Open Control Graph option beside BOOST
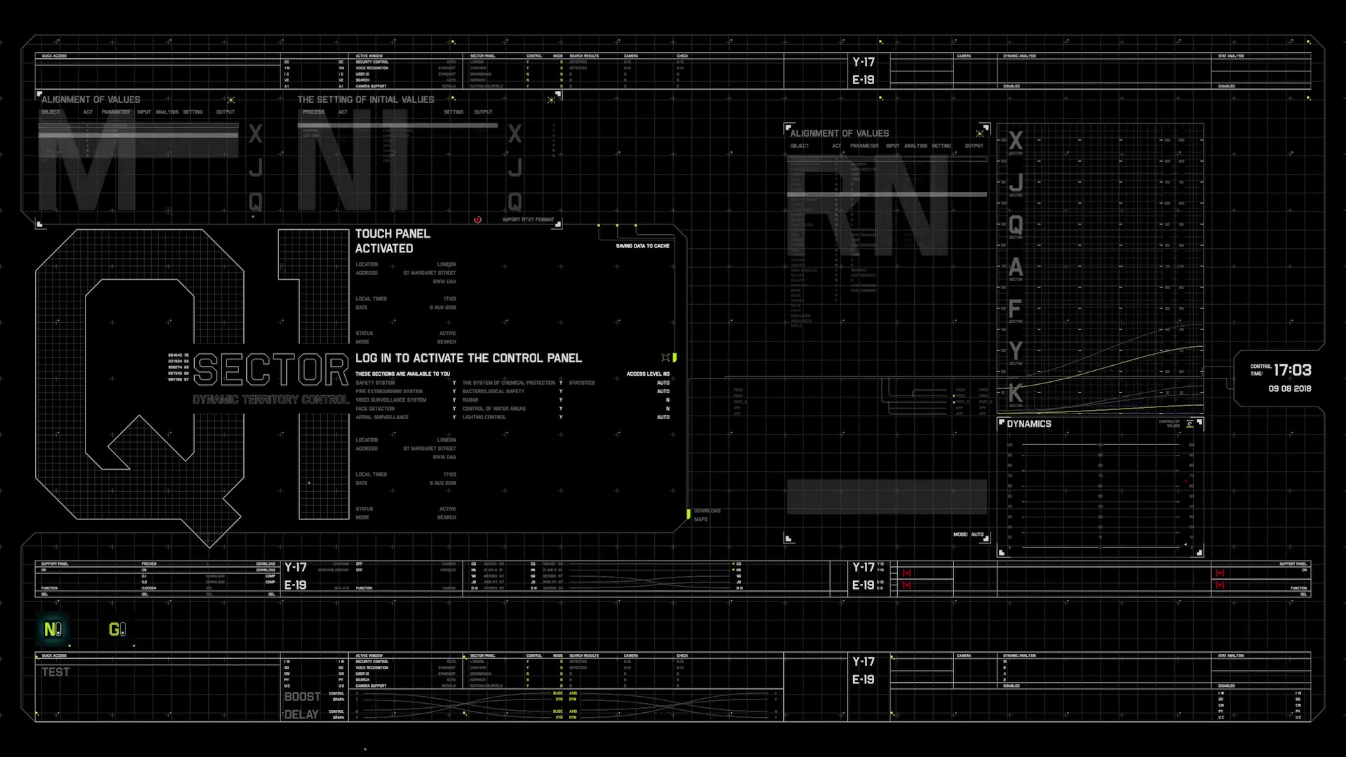 337,696
